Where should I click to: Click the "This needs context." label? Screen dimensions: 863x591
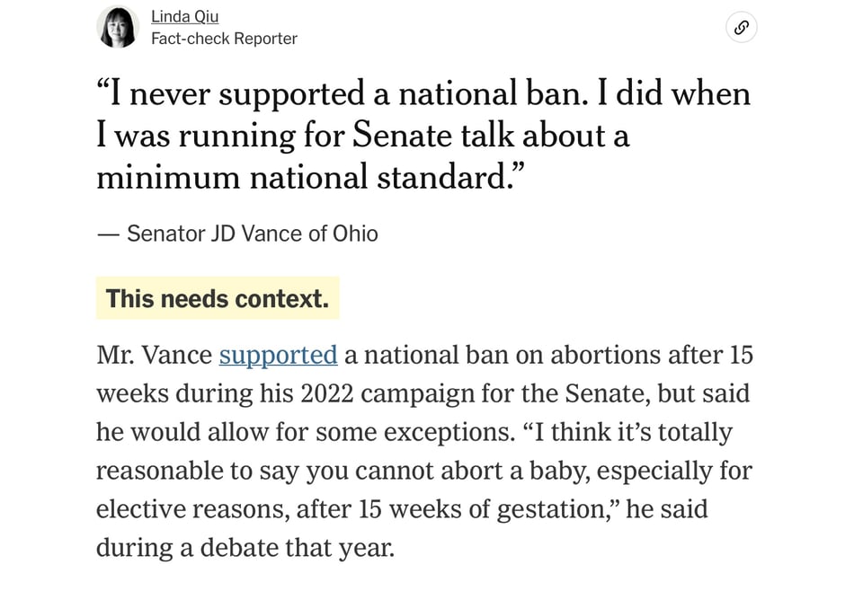[218, 298]
